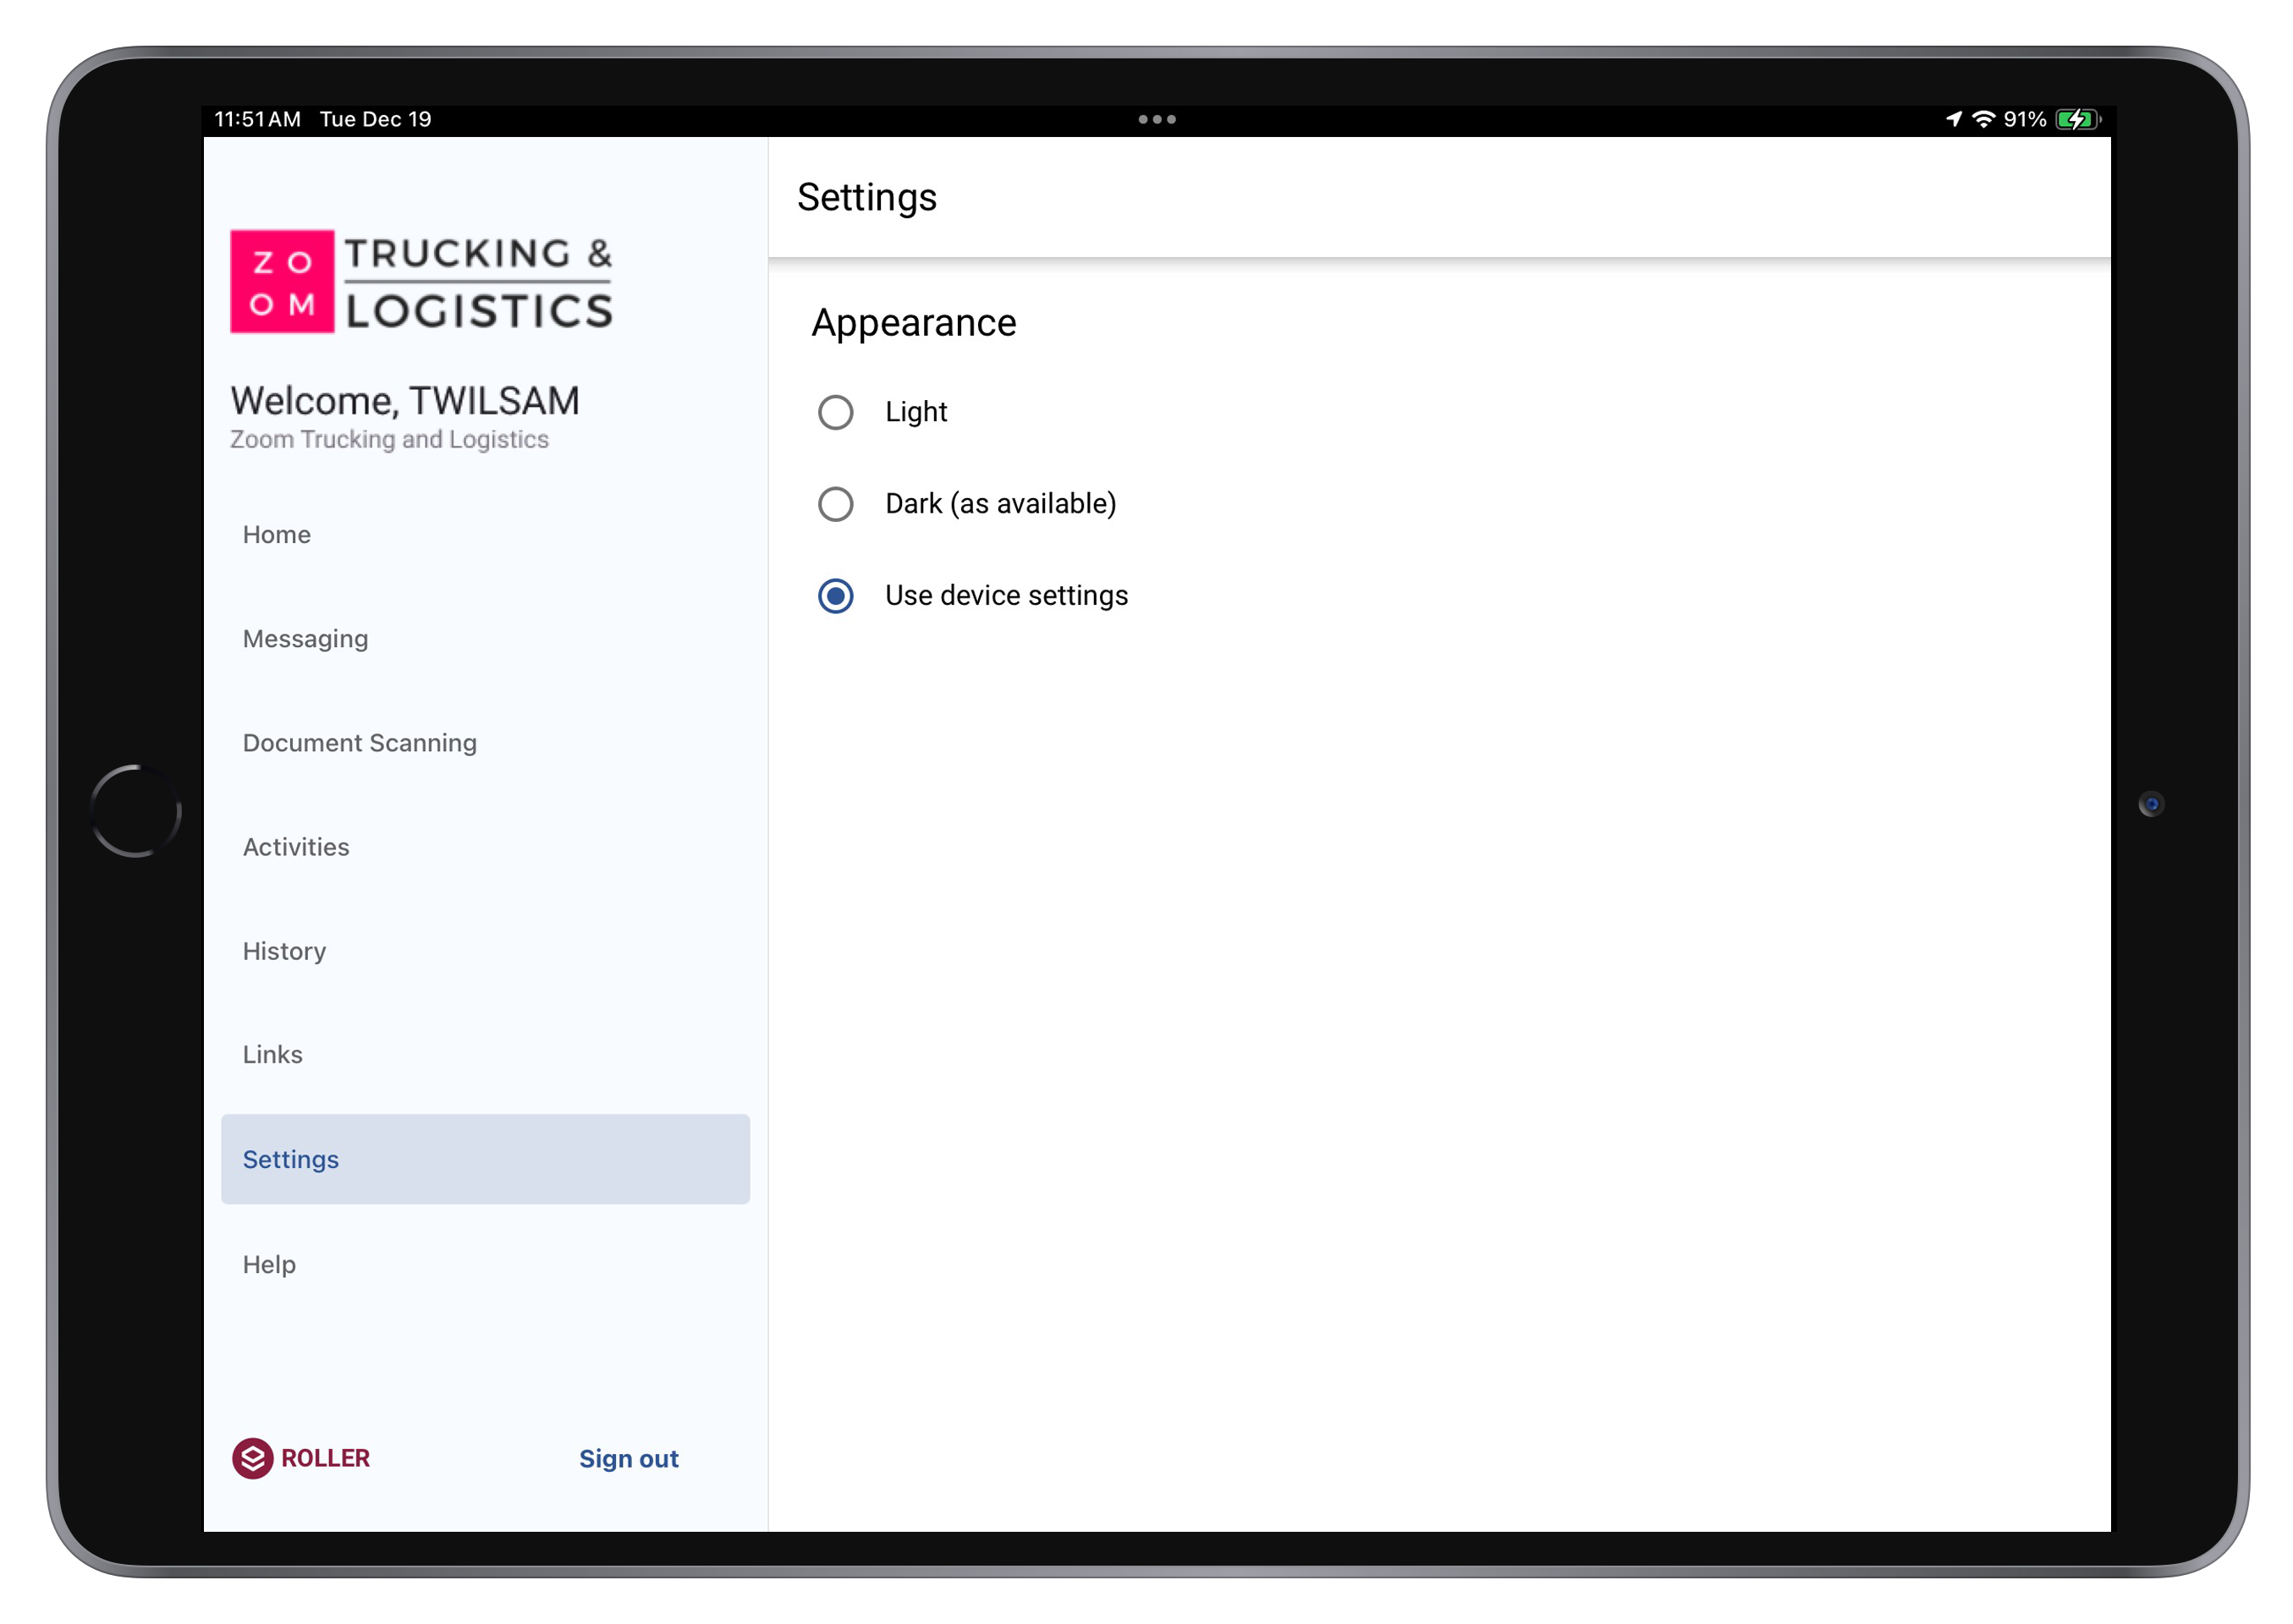This screenshot has width=2293, height=1624.
Task: Tap the Wi-Fi status icon
Action: [x=1982, y=119]
